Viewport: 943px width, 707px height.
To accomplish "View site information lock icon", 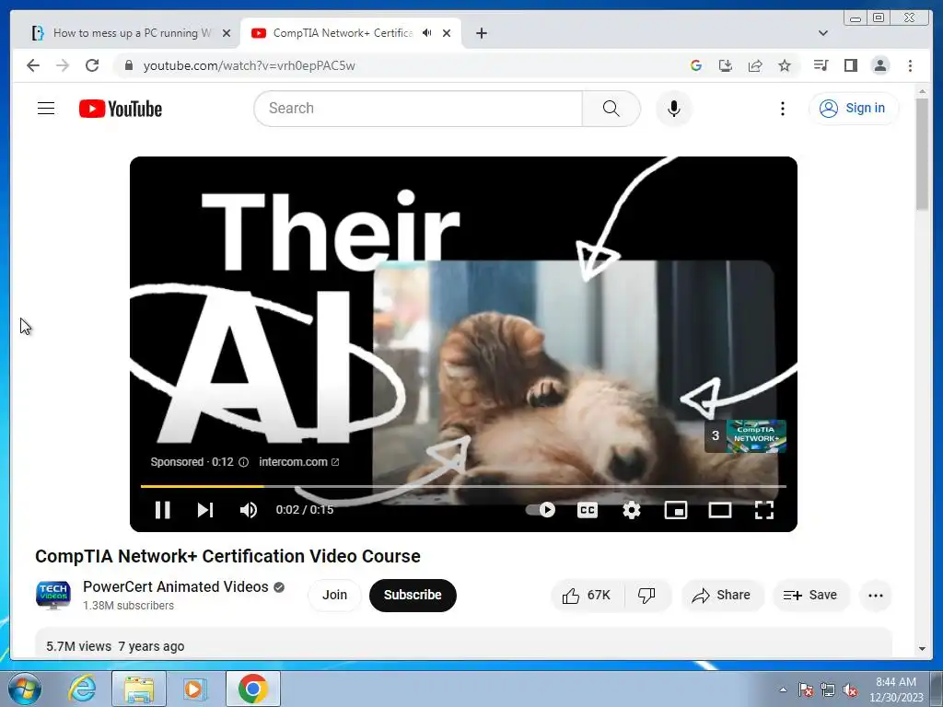I will pos(128,65).
